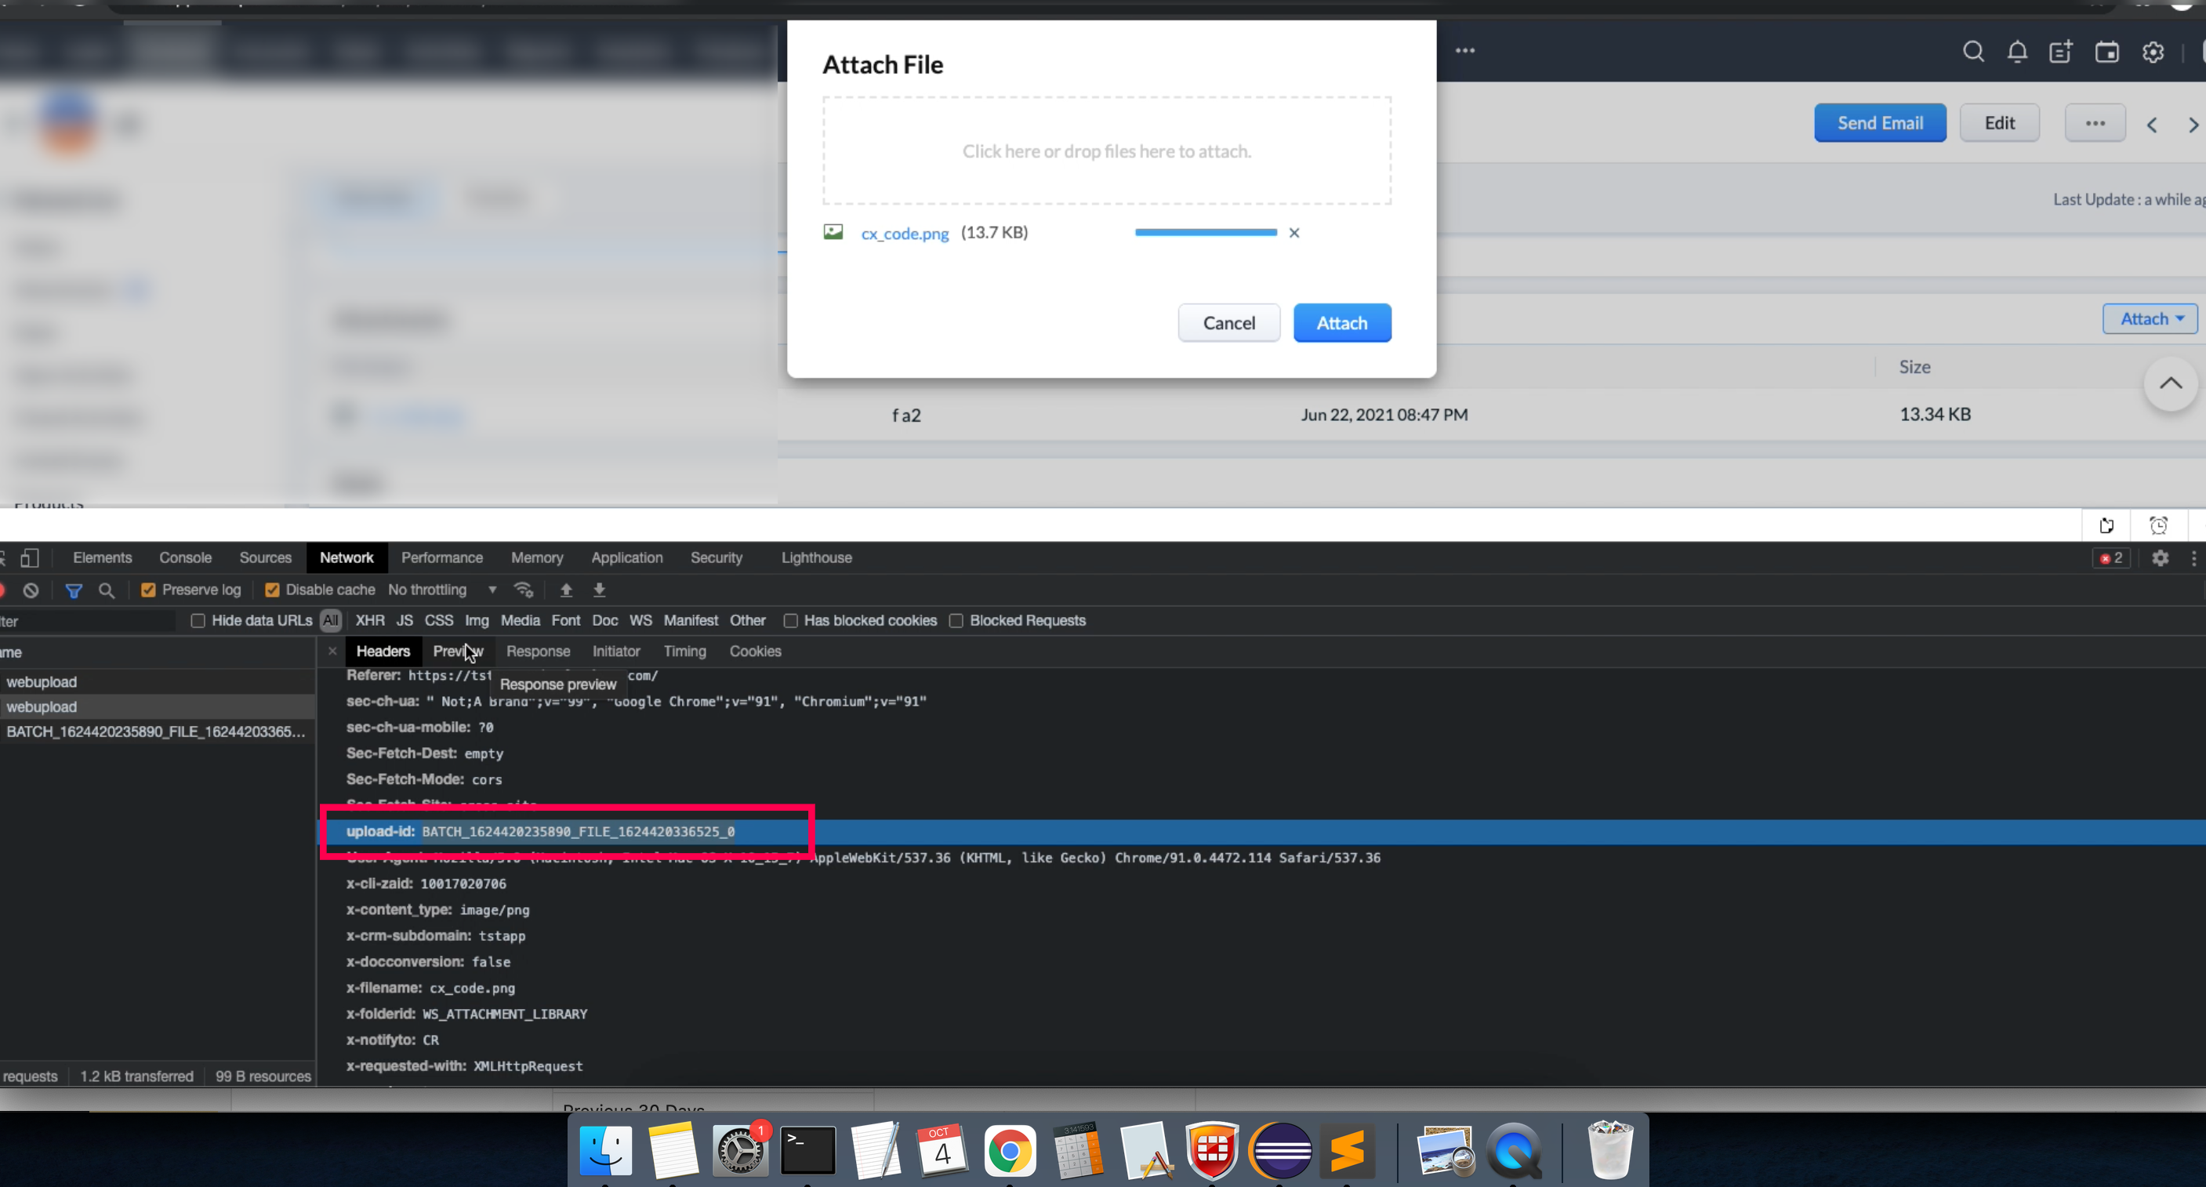Click the blue Attach button in dialog
Screen dimensions: 2206x1187
1341,323
